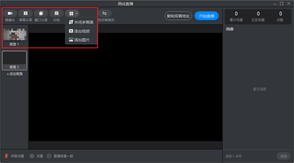
Task: Click the stream quality gauge icon
Action: click(49, 156)
